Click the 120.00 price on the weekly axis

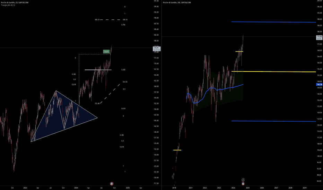(320, 125)
